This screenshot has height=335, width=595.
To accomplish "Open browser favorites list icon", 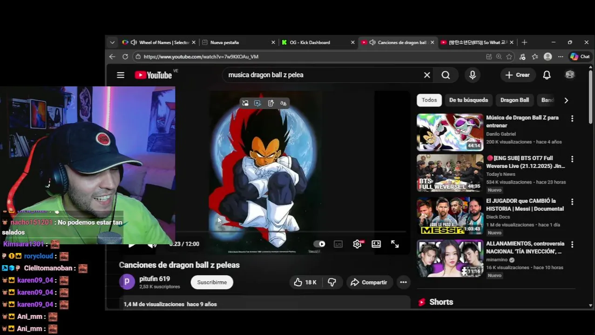I will click(x=535, y=57).
